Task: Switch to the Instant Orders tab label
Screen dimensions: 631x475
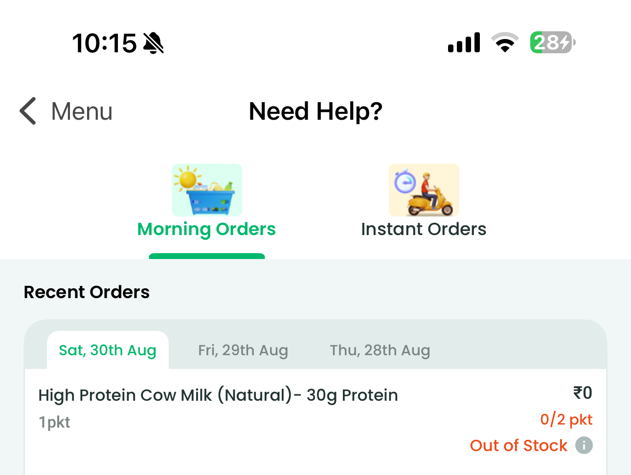Action: point(424,229)
